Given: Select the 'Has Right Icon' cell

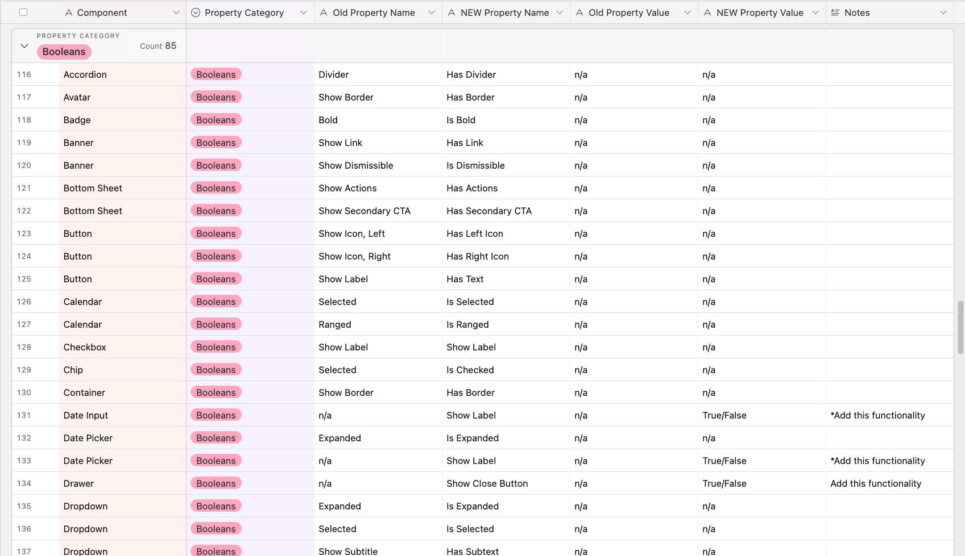Looking at the screenshot, I should (506, 256).
